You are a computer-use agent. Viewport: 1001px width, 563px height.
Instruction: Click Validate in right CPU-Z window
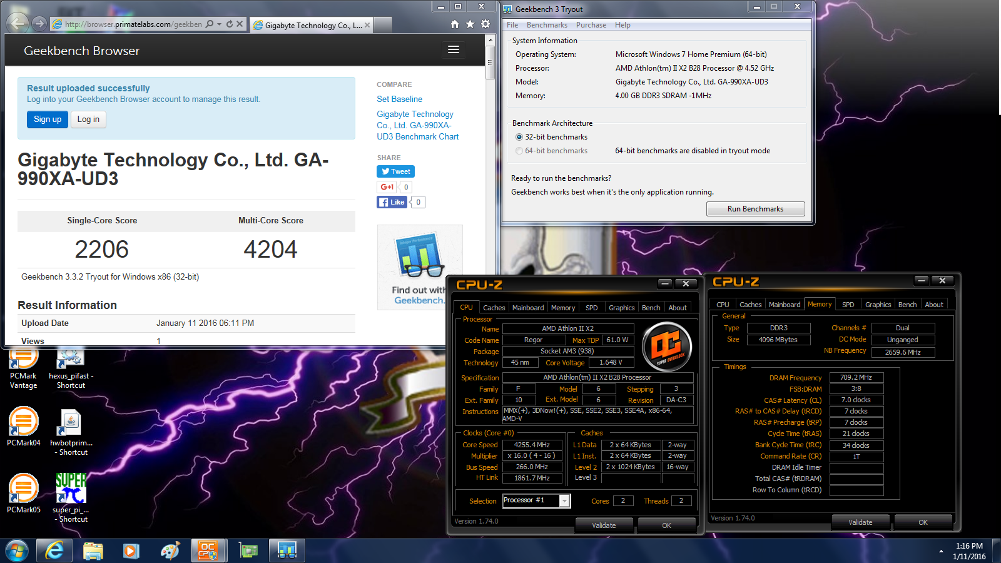click(860, 522)
